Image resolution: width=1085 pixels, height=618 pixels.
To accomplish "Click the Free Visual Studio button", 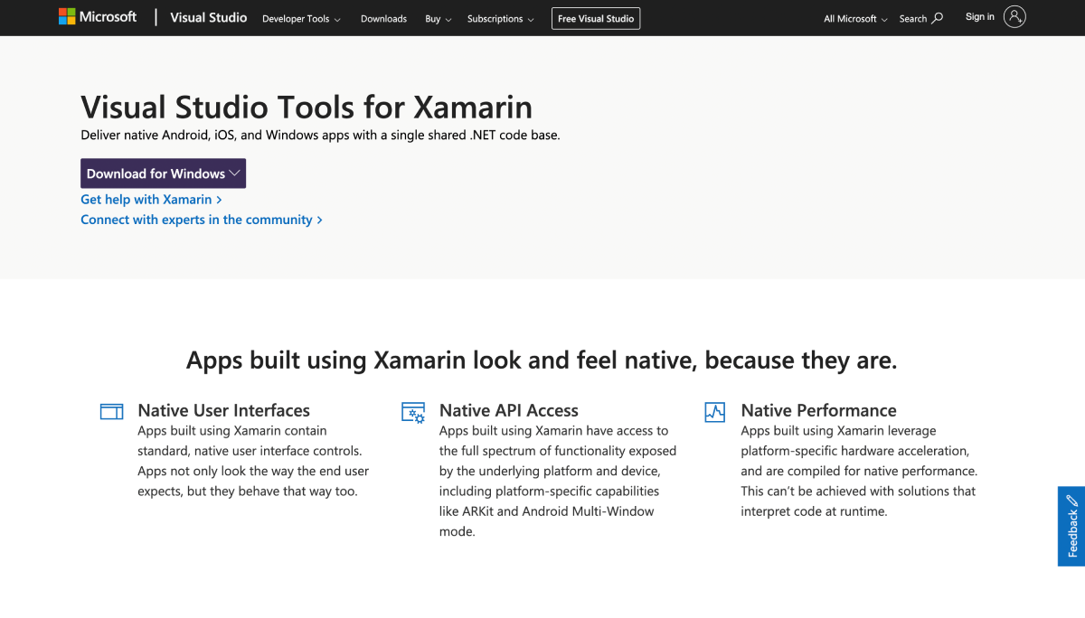I will [x=595, y=18].
